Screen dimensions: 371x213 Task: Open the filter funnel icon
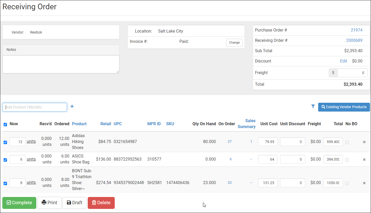point(313,106)
